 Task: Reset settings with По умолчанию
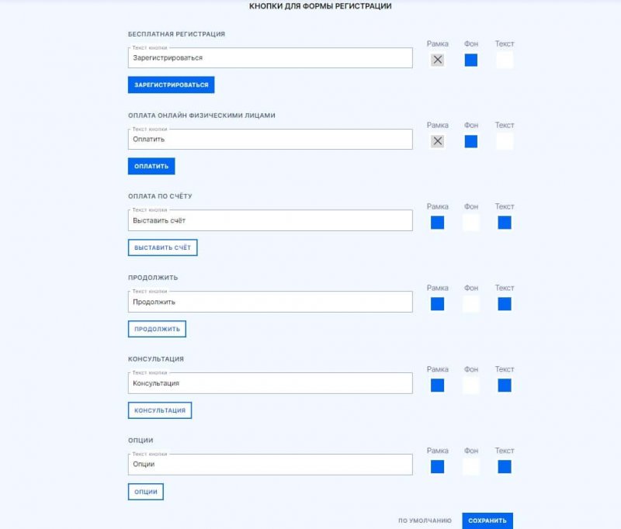click(425, 520)
